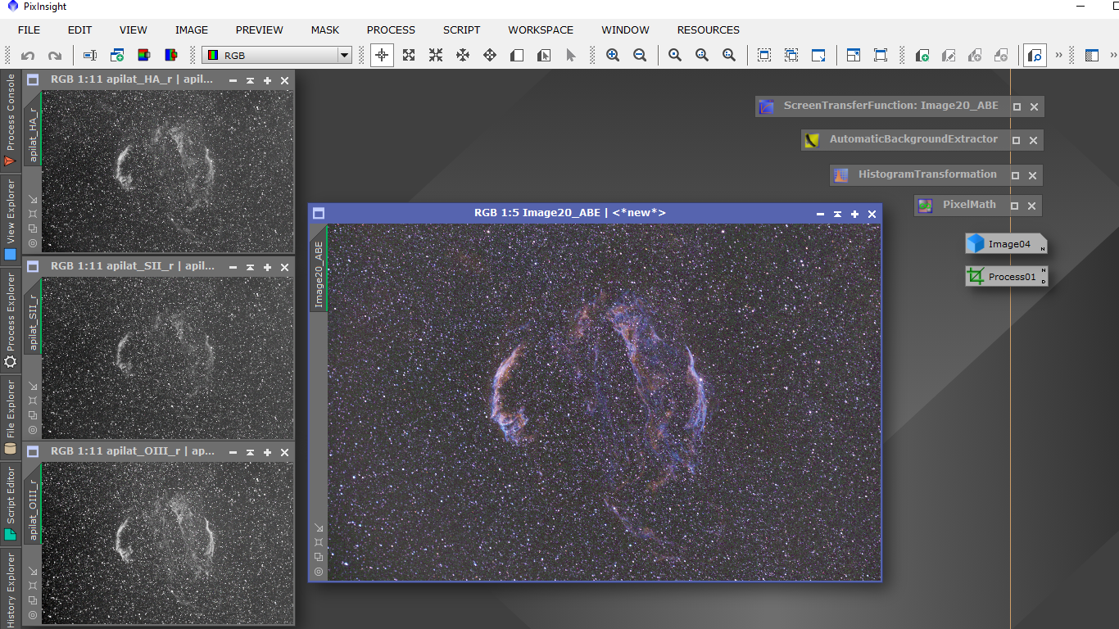Click the window with blue arrow icon
The image size is (1119, 629).
(818, 56)
